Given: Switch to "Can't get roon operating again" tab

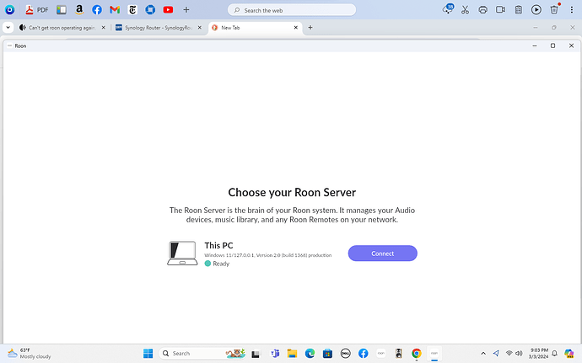Looking at the screenshot, I should coord(62,28).
